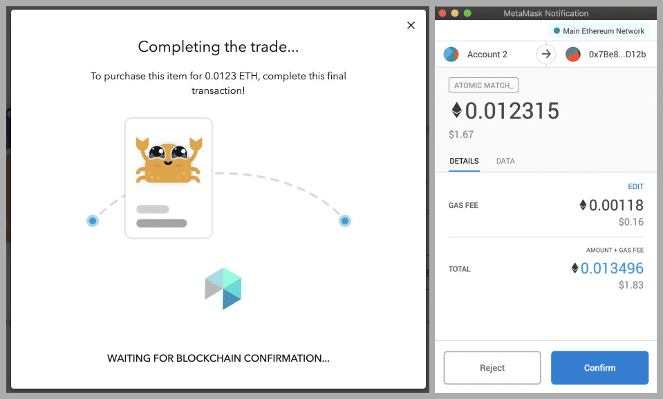Click the TOTAL label
Screen dimensions: 663x399
460,269
